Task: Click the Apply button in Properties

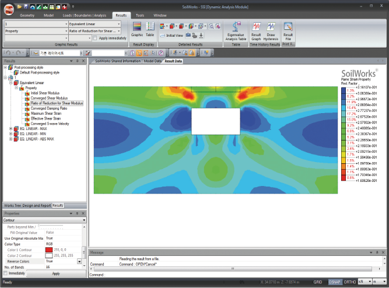Action: [x=56, y=273]
